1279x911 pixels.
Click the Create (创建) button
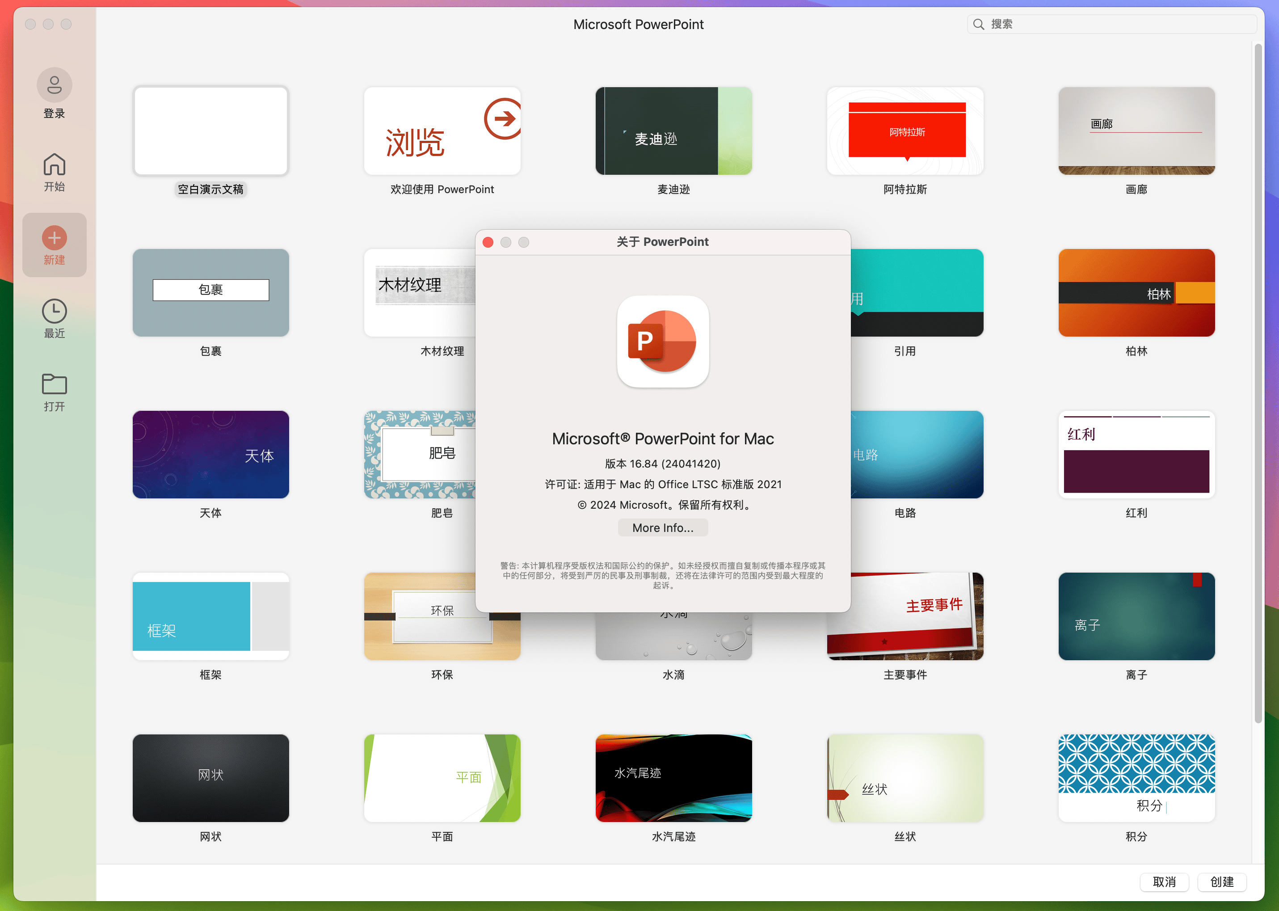[x=1222, y=882]
